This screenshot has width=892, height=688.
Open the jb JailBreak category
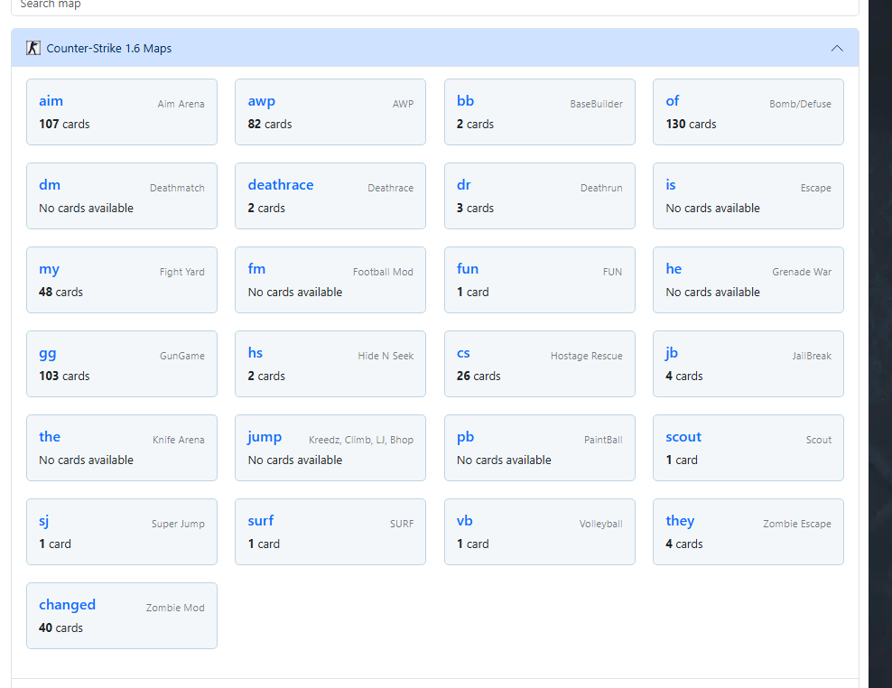point(748,364)
